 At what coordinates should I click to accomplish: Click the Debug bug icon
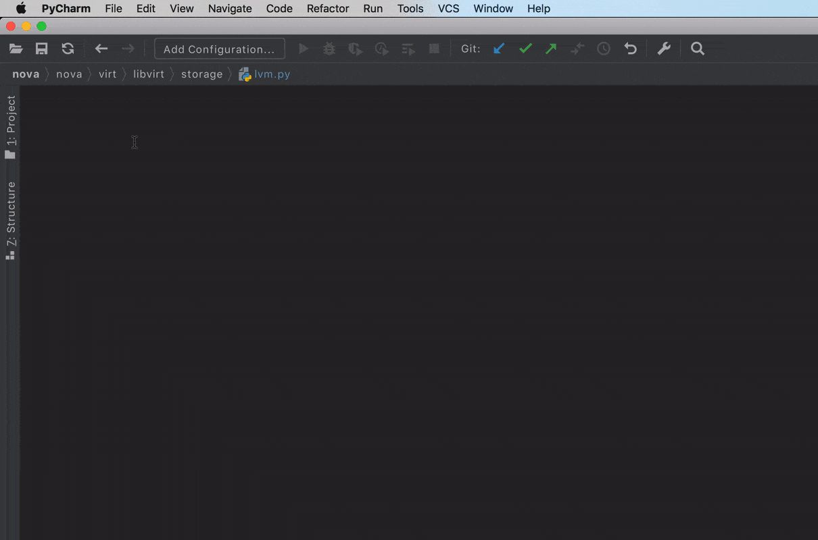click(x=329, y=49)
